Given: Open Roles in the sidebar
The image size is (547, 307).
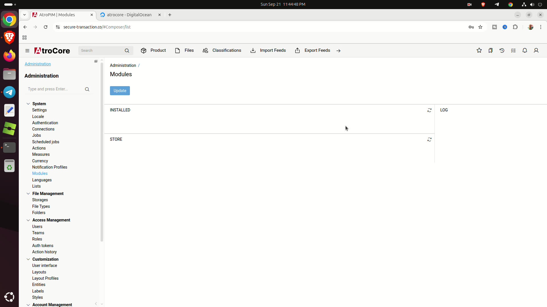Looking at the screenshot, I should 37,239.
